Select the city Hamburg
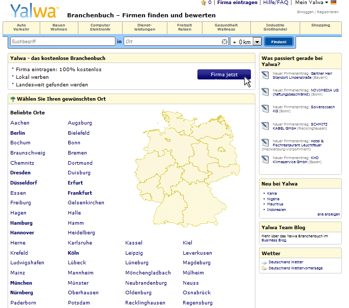Screen dimensions: 349x308 pyautogui.click(x=21, y=223)
